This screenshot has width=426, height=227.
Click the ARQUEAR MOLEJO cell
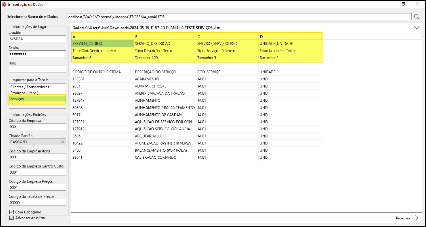pyautogui.click(x=165, y=136)
